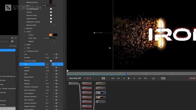The image size is (196, 110).
Task: Click the bottom emitter handle in viewport
Action: tap(161, 46)
